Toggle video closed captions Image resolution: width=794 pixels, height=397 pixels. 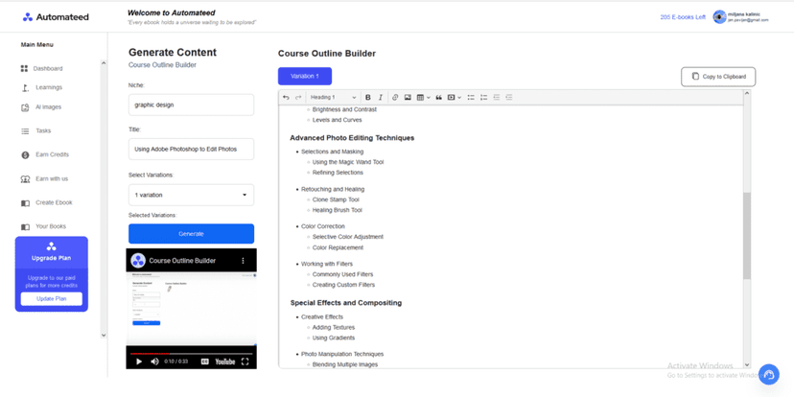click(x=205, y=362)
